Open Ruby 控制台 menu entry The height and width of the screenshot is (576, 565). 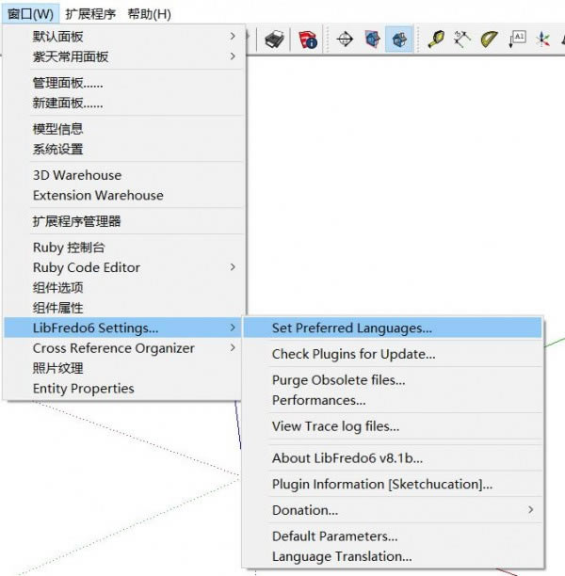click(x=124, y=248)
